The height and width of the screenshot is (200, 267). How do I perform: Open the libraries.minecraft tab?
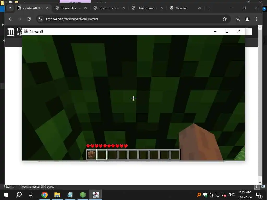pyautogui.click(x=147, y=8)
